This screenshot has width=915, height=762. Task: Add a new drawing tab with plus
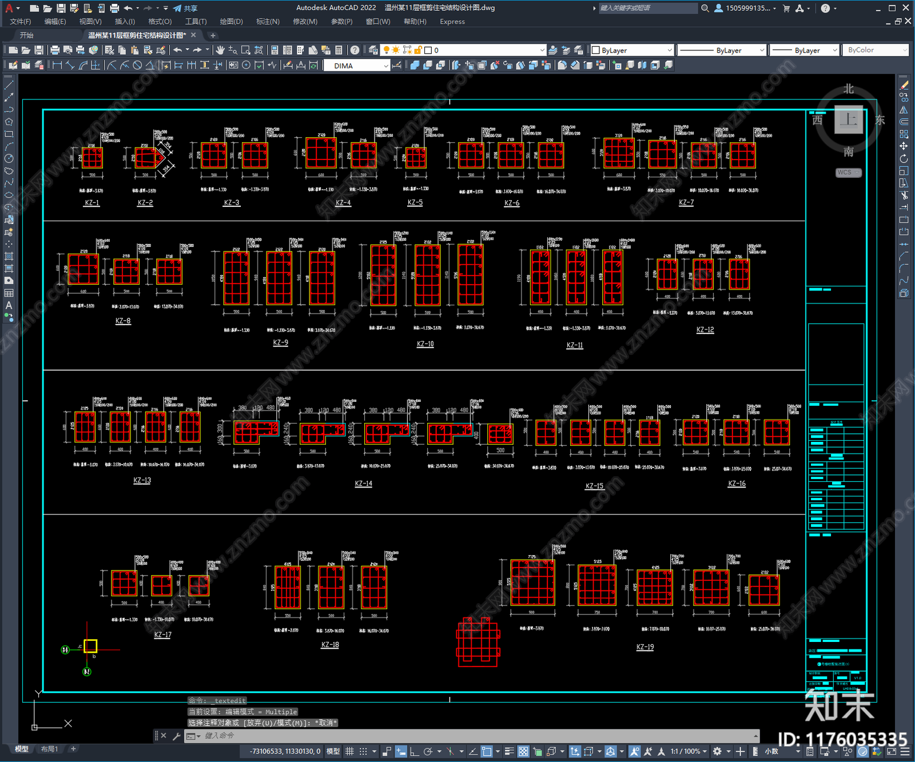(213, 35)
